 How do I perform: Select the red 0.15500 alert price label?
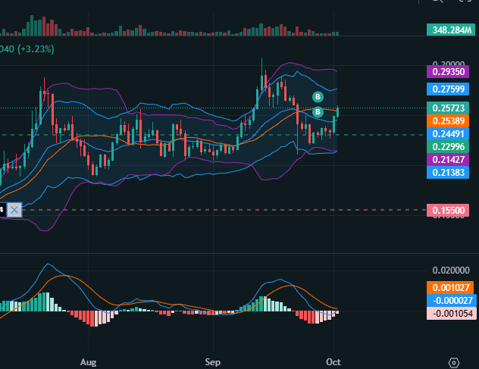click(449, 210)
